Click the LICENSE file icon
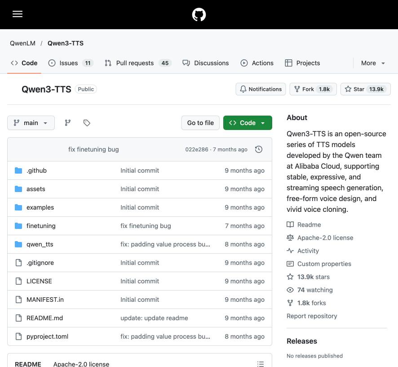 pyautogui.click(x=18, y=281)
